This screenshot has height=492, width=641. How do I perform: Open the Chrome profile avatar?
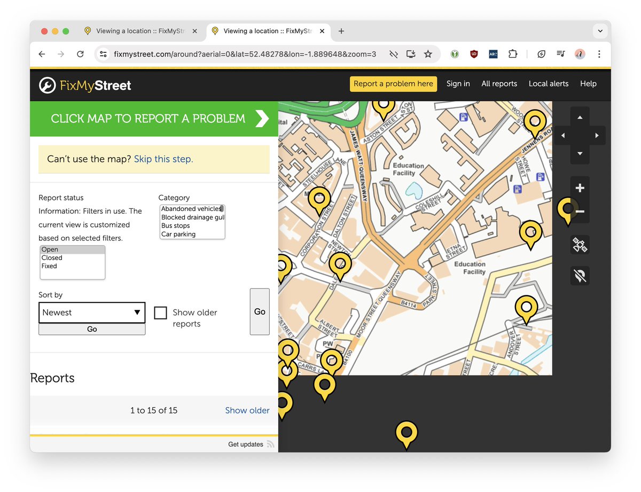tap(580, 54)
